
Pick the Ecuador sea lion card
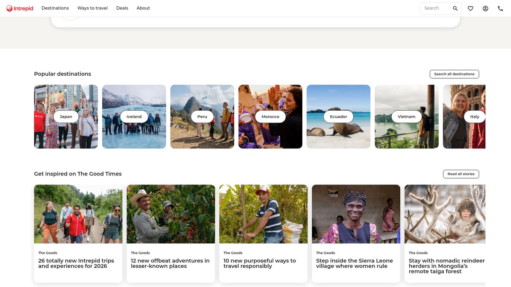[x=339, y=117]
